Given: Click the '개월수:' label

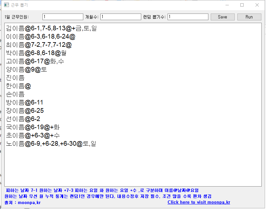Looking at the screenshot, I should click(92, 17).
